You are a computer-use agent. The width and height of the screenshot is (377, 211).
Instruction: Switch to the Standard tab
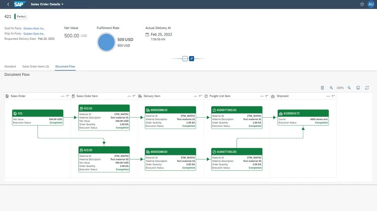(10, 67)
